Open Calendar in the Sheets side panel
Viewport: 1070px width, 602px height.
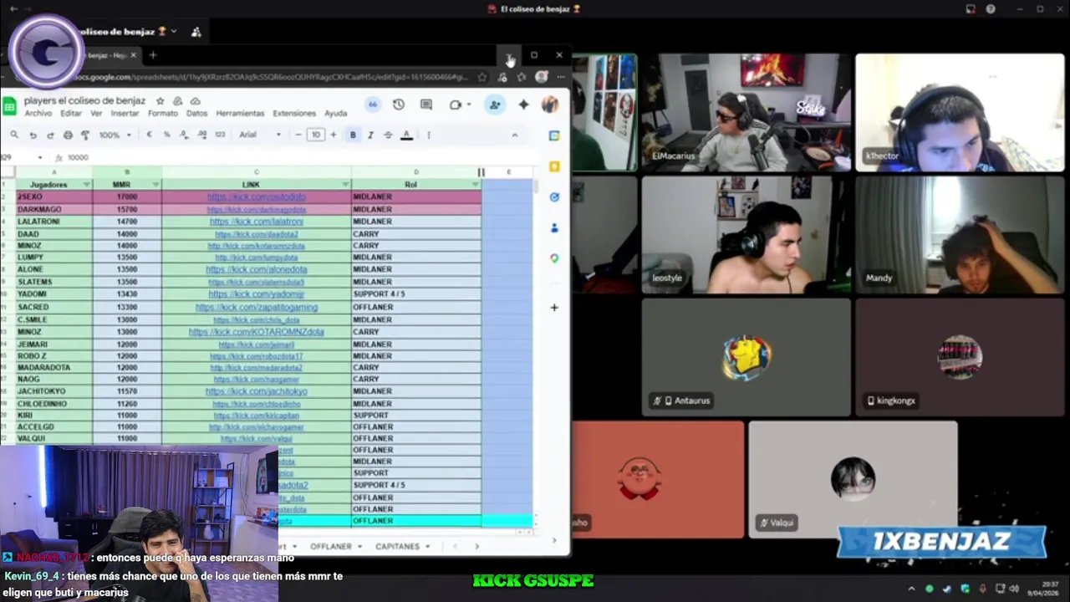554,135
